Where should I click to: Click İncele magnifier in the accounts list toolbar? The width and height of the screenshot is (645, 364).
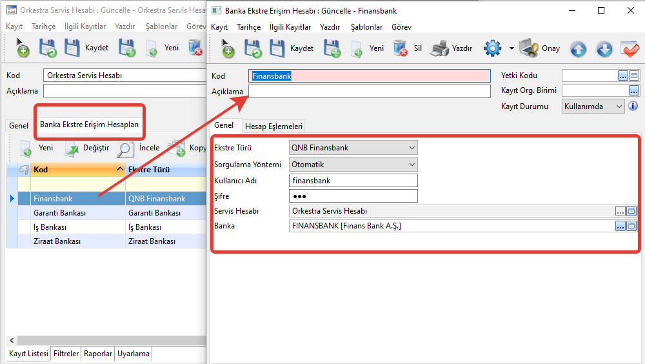[x=126, y=148]
